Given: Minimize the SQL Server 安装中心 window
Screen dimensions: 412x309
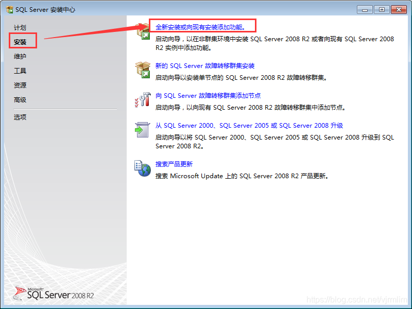Looking at the screenshot, I should (365, 10).
